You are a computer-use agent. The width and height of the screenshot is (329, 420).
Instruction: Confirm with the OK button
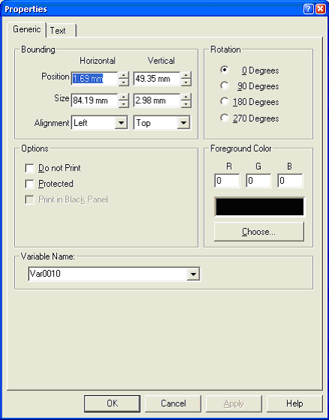click(x=112, y=403)
